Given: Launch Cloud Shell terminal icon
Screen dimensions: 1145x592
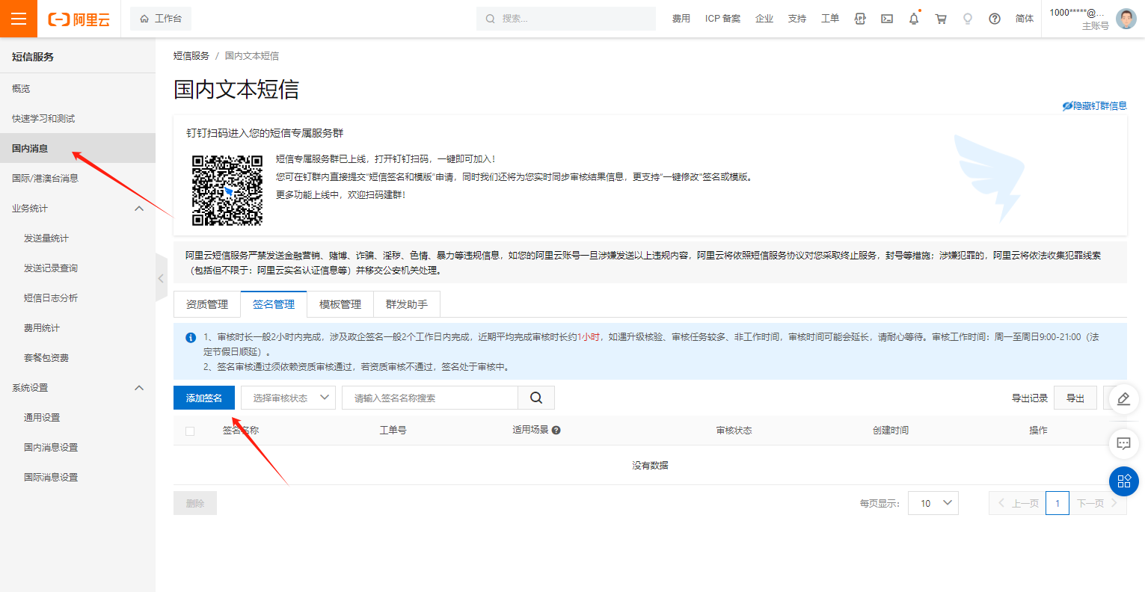Looking at the screenshot, I should tap(887, 19).
